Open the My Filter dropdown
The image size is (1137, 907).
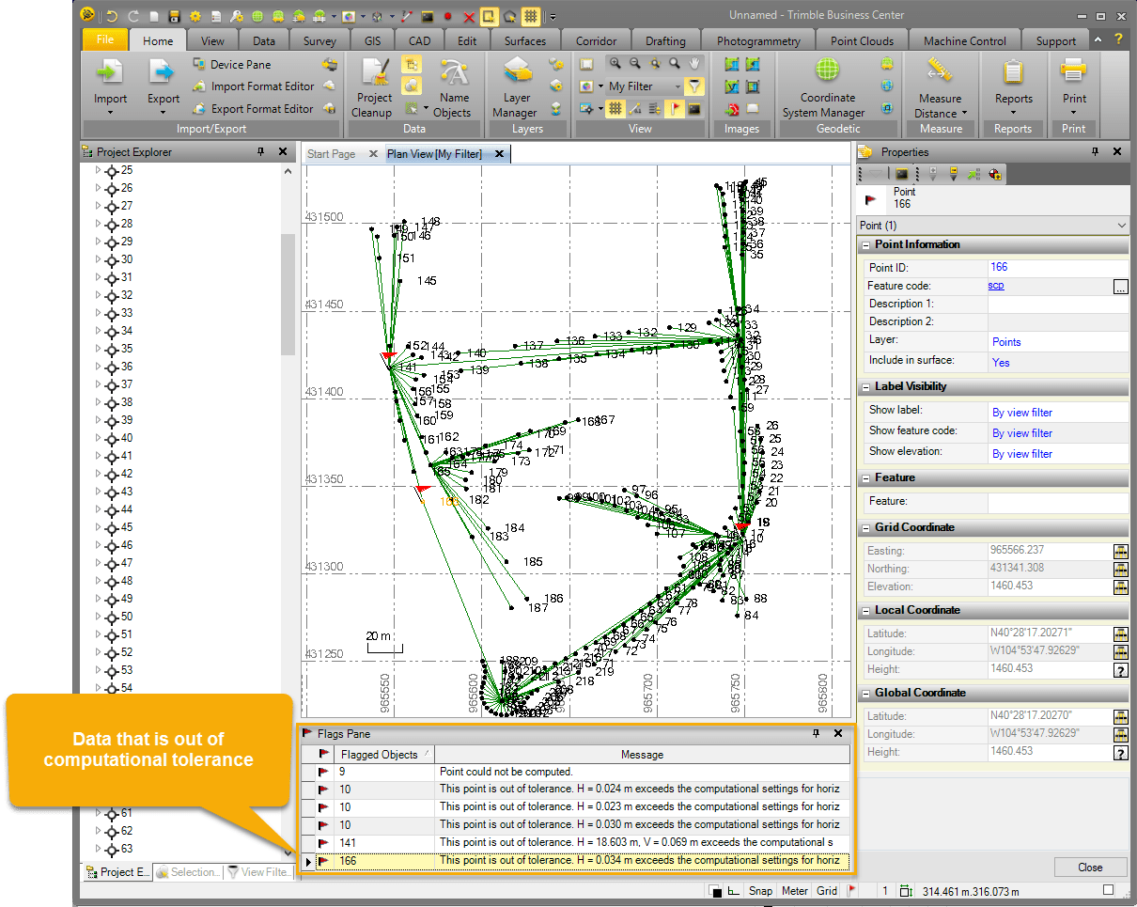[676, 86]
